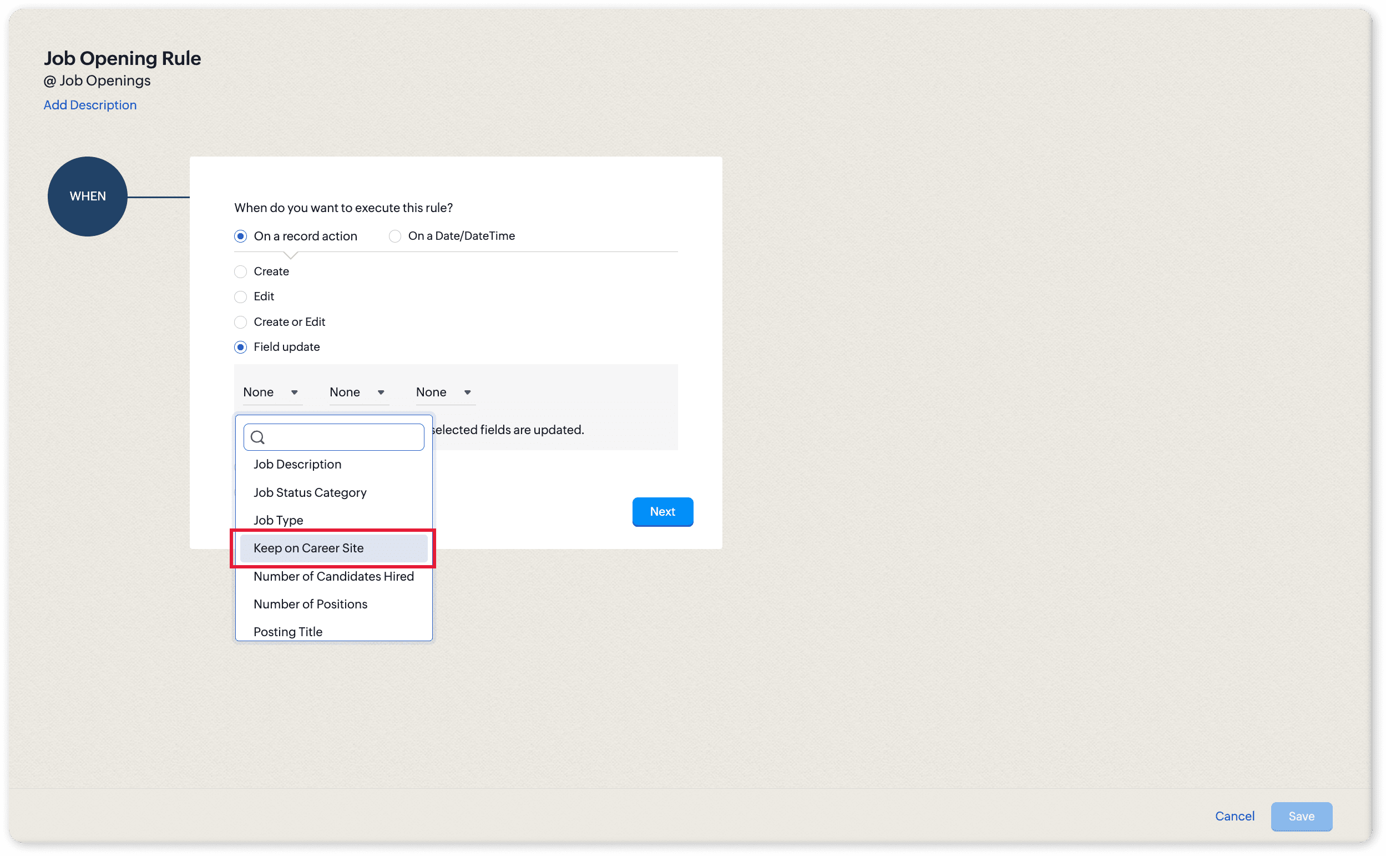The width and height of the screenshot is (1386, 856).
Task: Open the first None field dropdown
Action: (x=271, y=392)
